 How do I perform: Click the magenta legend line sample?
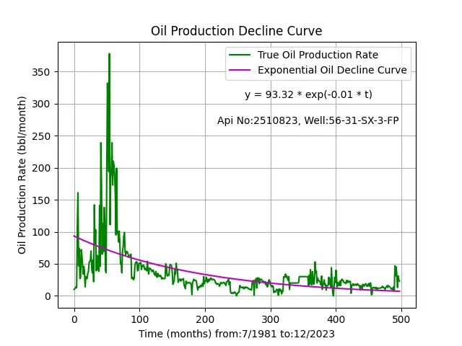pos(240,70)
